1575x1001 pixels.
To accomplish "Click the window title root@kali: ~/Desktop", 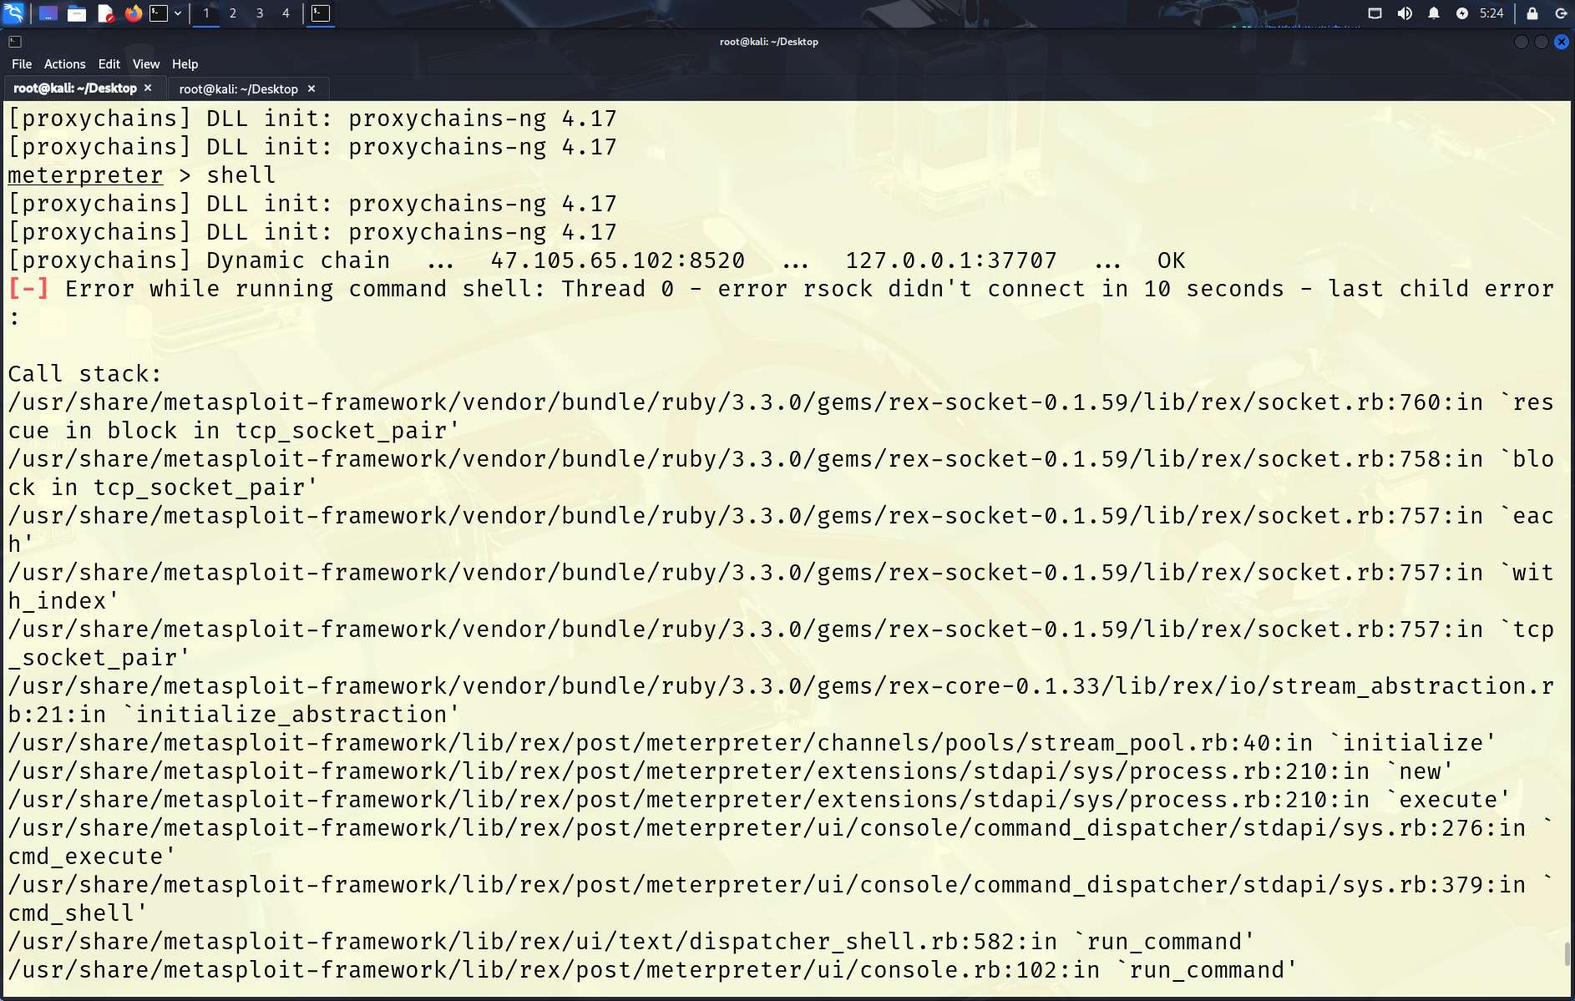I will pyautogui.click(x=769, y=42).
